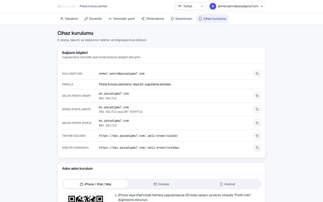Open the Karantinam tab
This screenshot has width=323, height=202.
[181, 19]
